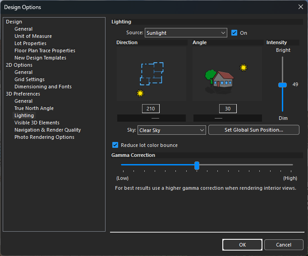
Task: Click the floor plan outline in Direction preview
Action: [x=152, y=73]
